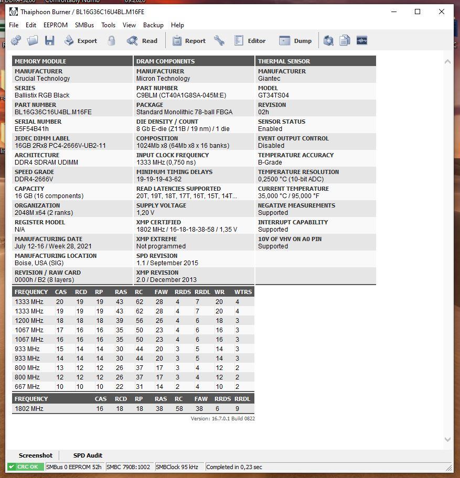
Task: Click the SMBus 0 EEPROM 52h status
Action: point(74,466)
